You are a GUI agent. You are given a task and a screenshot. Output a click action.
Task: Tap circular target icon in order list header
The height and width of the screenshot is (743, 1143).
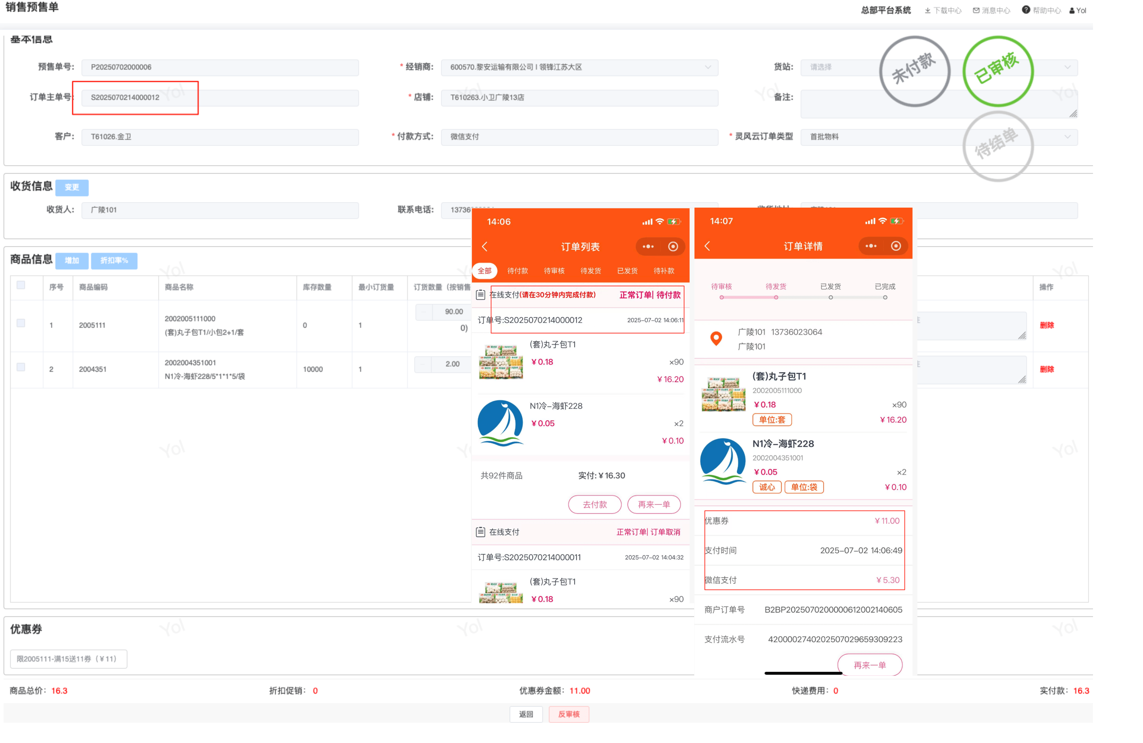coord(673,247)
